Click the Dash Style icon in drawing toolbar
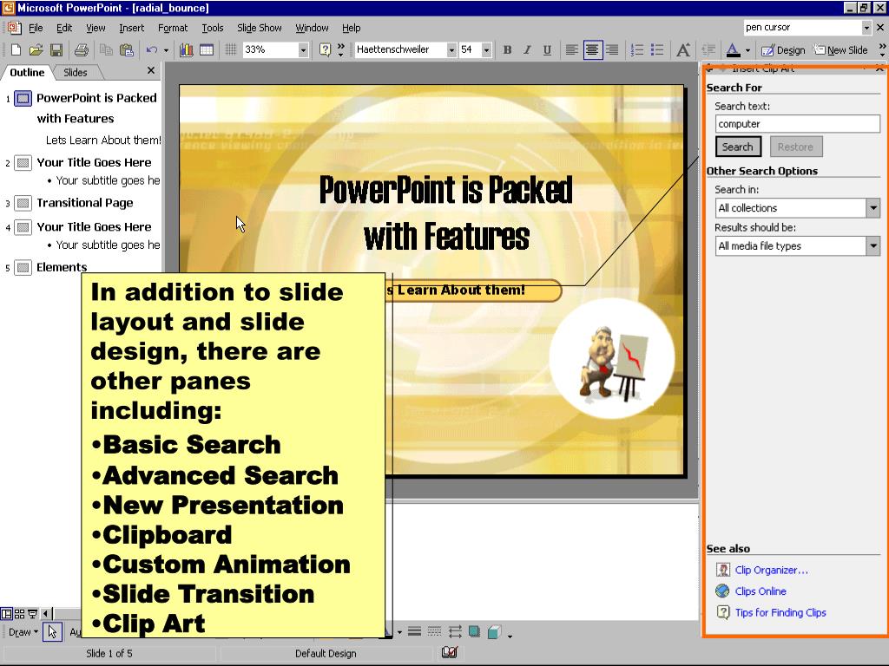889x666 pixels. tap(434, 631)
